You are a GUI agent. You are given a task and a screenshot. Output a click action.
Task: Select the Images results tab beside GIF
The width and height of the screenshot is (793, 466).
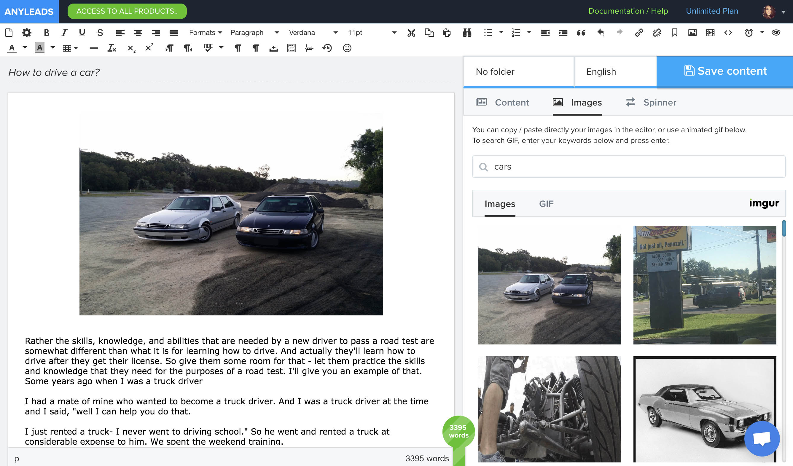500,204
